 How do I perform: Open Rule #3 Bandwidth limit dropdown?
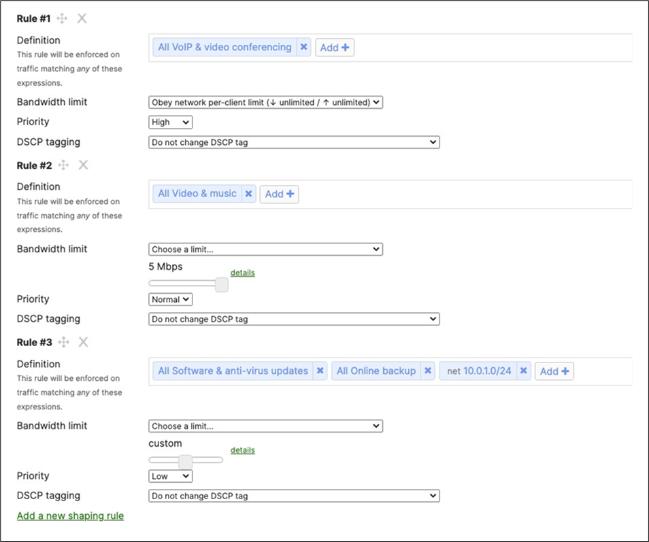click(x=266, y=426)
